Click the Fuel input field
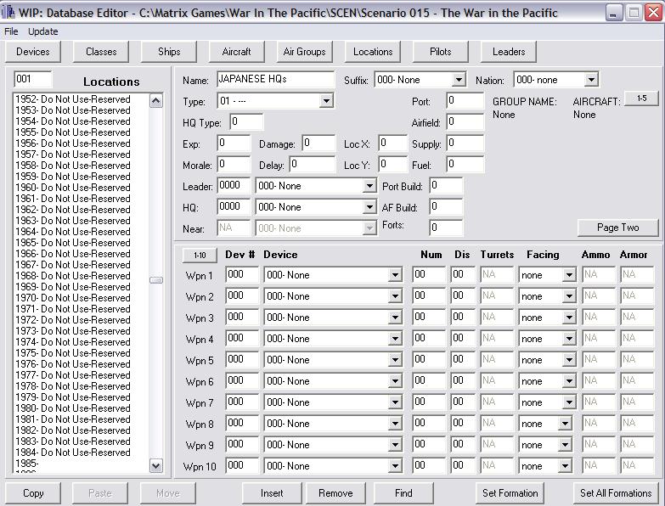Viewport: 665px width, 506px height. (465, 165)
